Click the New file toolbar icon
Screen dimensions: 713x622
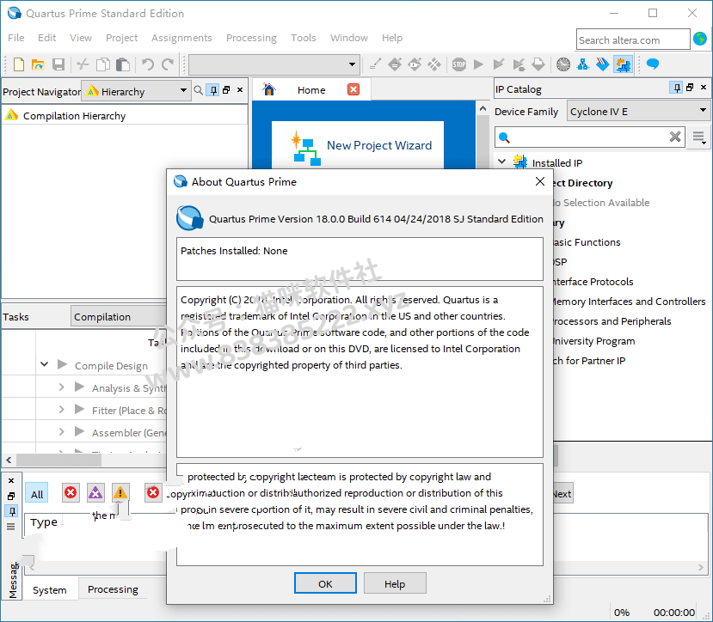[19, 64]
